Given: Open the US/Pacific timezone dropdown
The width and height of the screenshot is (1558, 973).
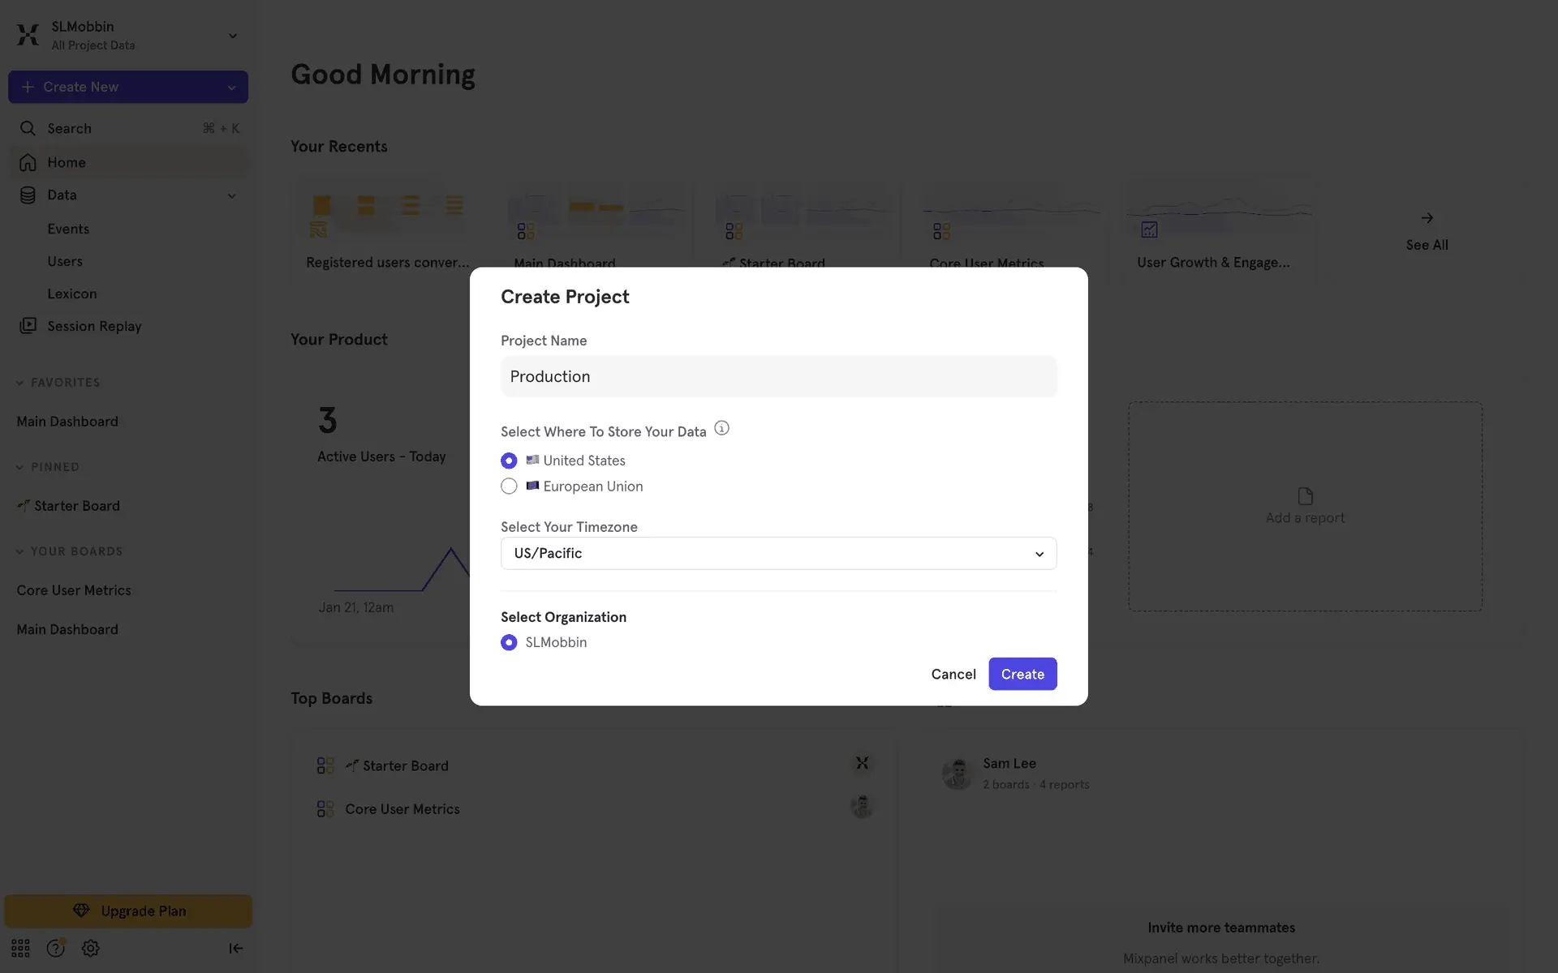Looking at the screenshot, I should 778,554.
